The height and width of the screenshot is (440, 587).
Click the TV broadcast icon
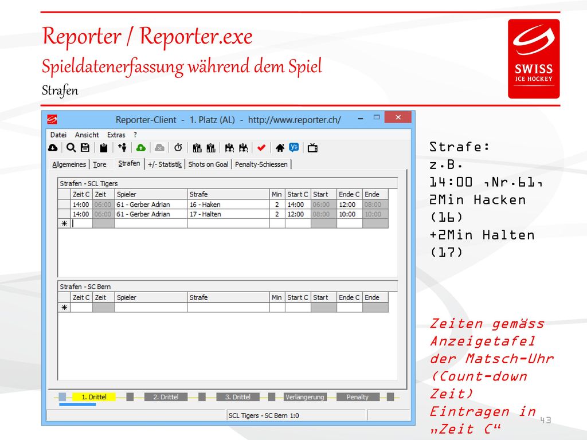312,148
